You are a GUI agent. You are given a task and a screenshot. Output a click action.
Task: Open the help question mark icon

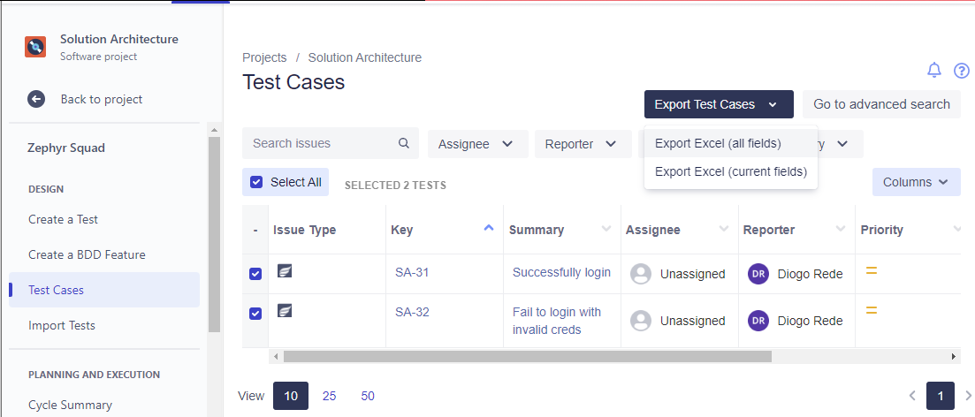tap(962, 71)
